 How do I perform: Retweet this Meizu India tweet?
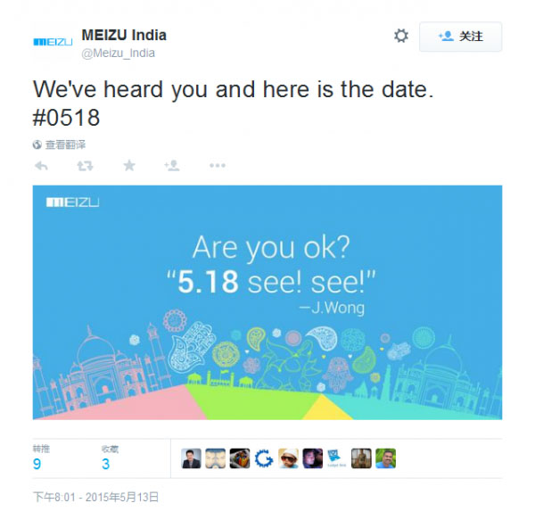point(85,166)
